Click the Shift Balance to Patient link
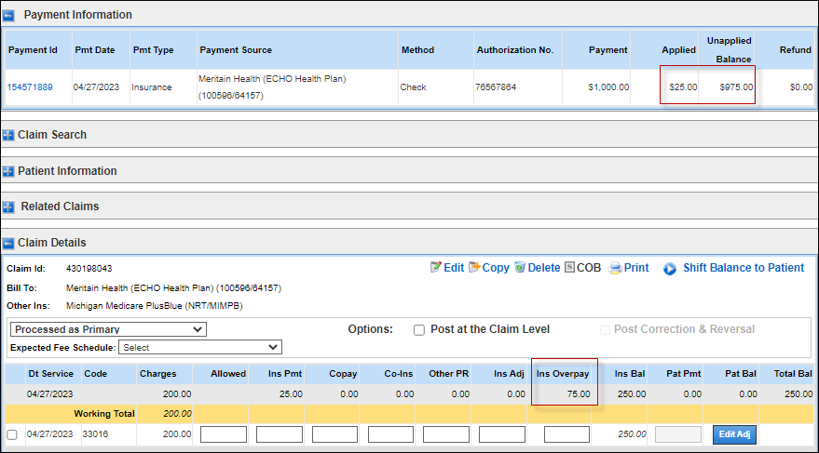This screenshot has width=819, height=453. coord(743,268)
